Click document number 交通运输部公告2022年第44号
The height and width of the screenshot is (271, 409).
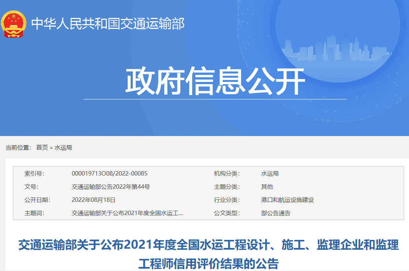coord(110,187)
